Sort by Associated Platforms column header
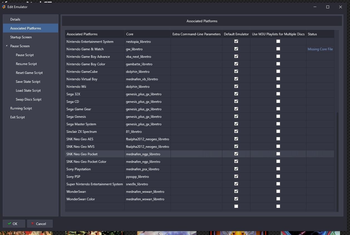The width and height of the screenshot is (350, 235). [x=95, y=34]
